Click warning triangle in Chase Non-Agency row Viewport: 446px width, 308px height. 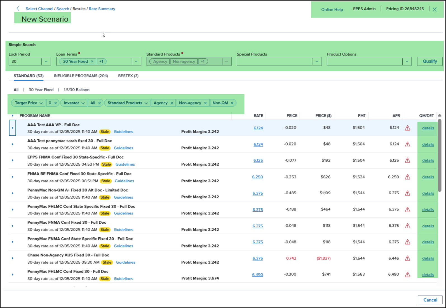(408, 258)
